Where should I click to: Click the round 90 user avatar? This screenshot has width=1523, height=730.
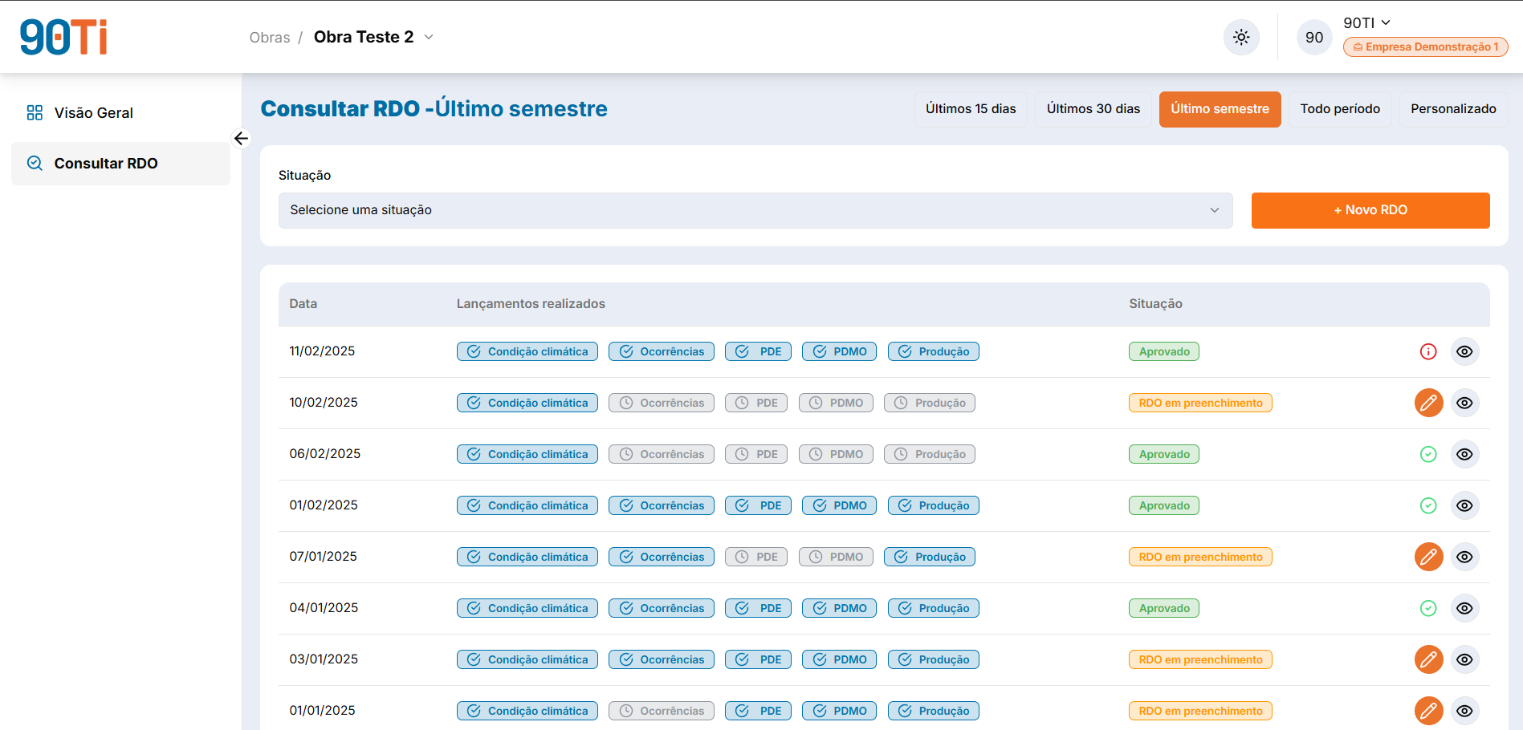[1314, 38]
